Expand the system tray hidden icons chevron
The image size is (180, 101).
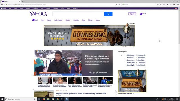pos(161,99)
